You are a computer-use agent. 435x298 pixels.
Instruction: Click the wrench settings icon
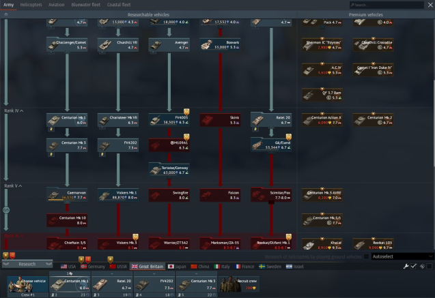click(405, 266)
